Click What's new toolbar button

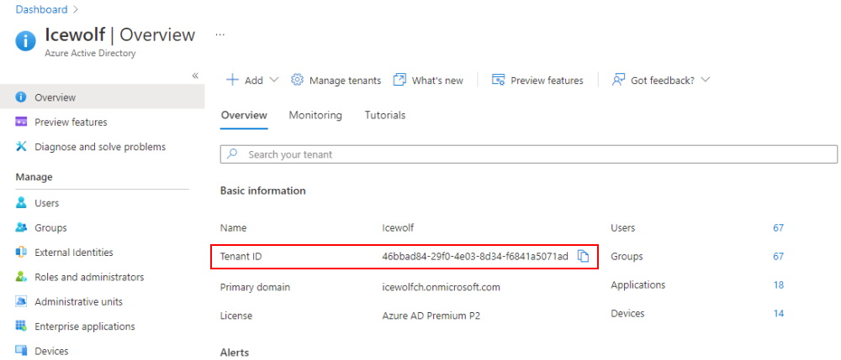[x=428, y=80]
